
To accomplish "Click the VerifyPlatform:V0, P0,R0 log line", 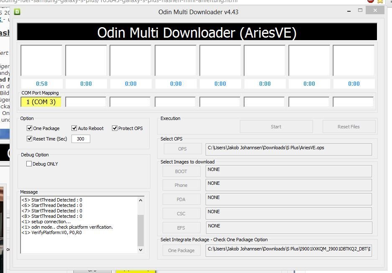I will tap(51, 232).
